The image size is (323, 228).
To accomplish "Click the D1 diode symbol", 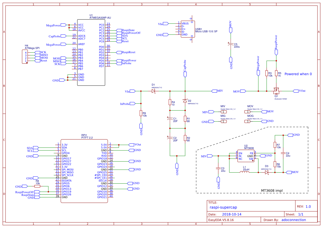I will 153,91.
